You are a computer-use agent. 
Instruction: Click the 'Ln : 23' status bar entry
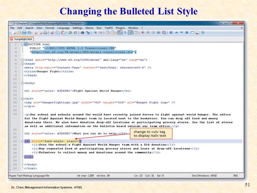point(138,176)
